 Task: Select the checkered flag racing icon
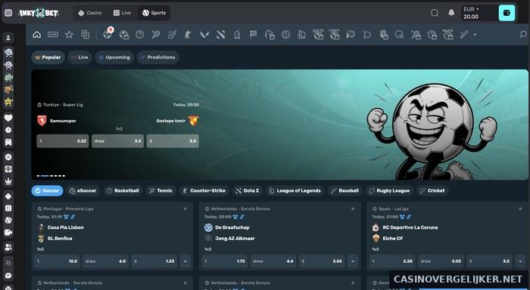click(253, 35)
